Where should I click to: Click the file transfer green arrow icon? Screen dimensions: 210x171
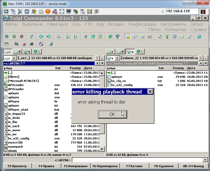point(76,12)
